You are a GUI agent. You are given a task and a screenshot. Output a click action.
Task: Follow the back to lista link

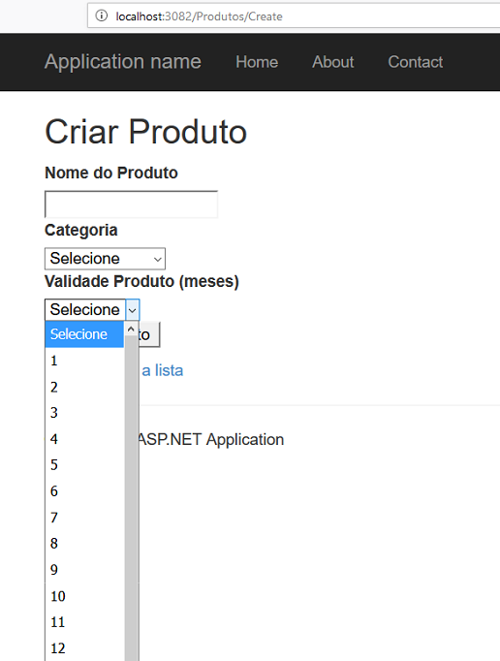point(163,370)
